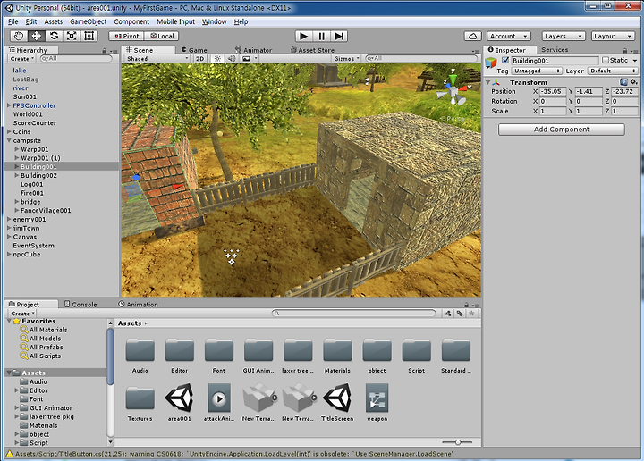Open the Shaded draw mode dropdown
The height and width of the screenshot is (461, 644).
[x=157, y=59]
